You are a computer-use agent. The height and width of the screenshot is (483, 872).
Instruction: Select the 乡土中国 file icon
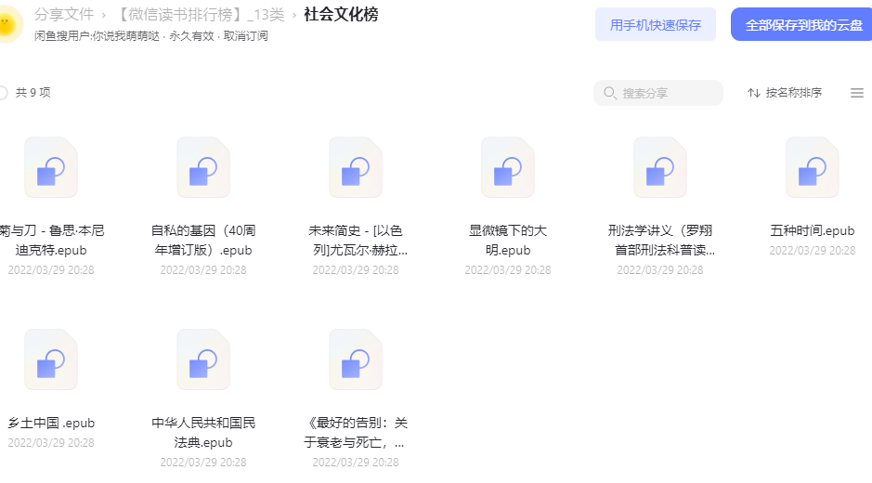click(x=50, y=359)
